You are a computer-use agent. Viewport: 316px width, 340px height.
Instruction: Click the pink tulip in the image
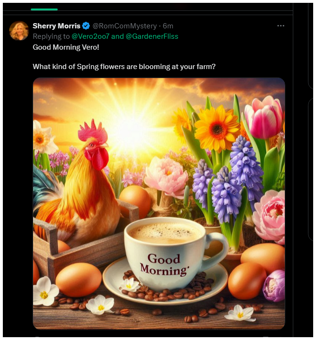[x=263, y=117]
